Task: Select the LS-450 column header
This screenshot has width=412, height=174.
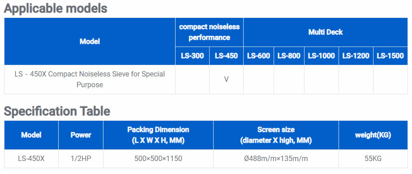Action: [x=226, y=56]
